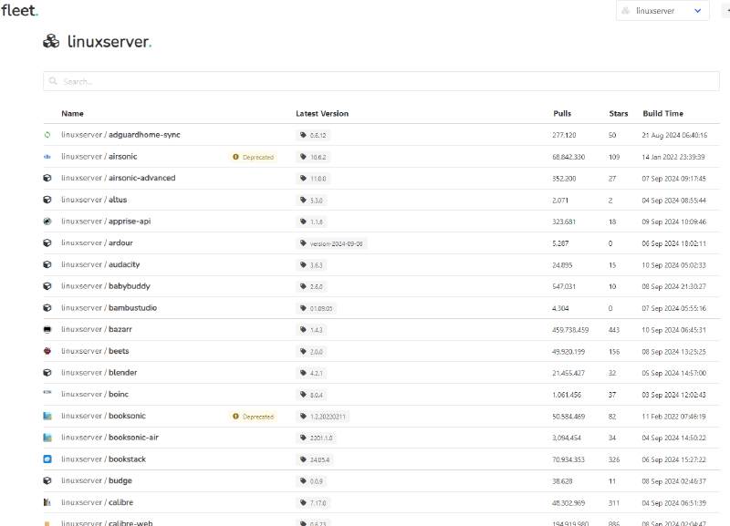Click the airsonic-advanced box icon
Viewport: 730px width, 526px height.
47,178
